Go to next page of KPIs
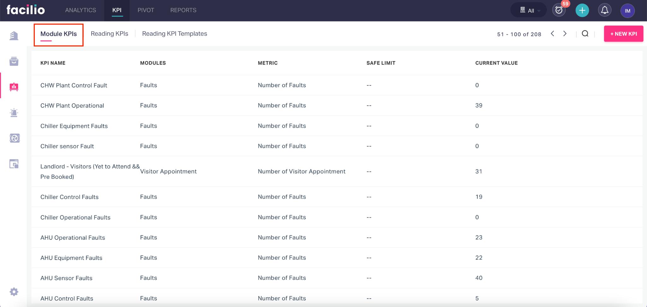This screenshot has width=647, height=307. click(565, 33)
